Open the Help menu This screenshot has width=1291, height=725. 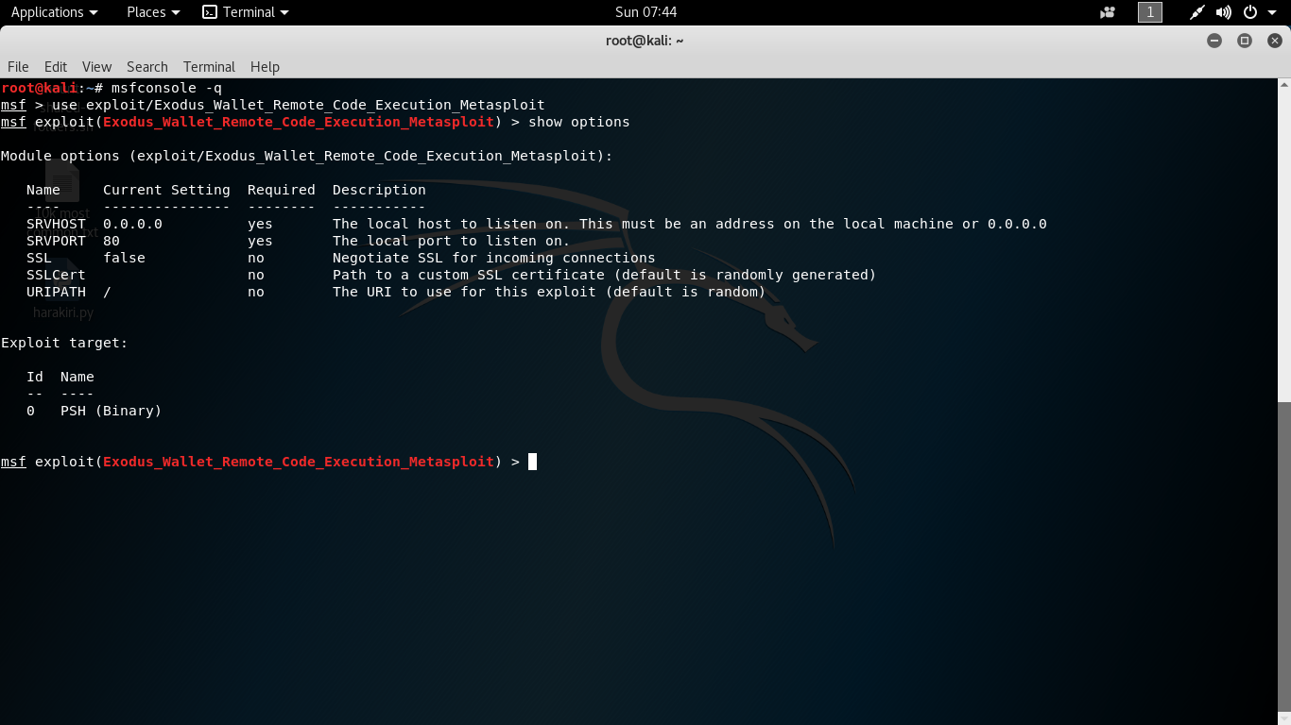point(265,67)
